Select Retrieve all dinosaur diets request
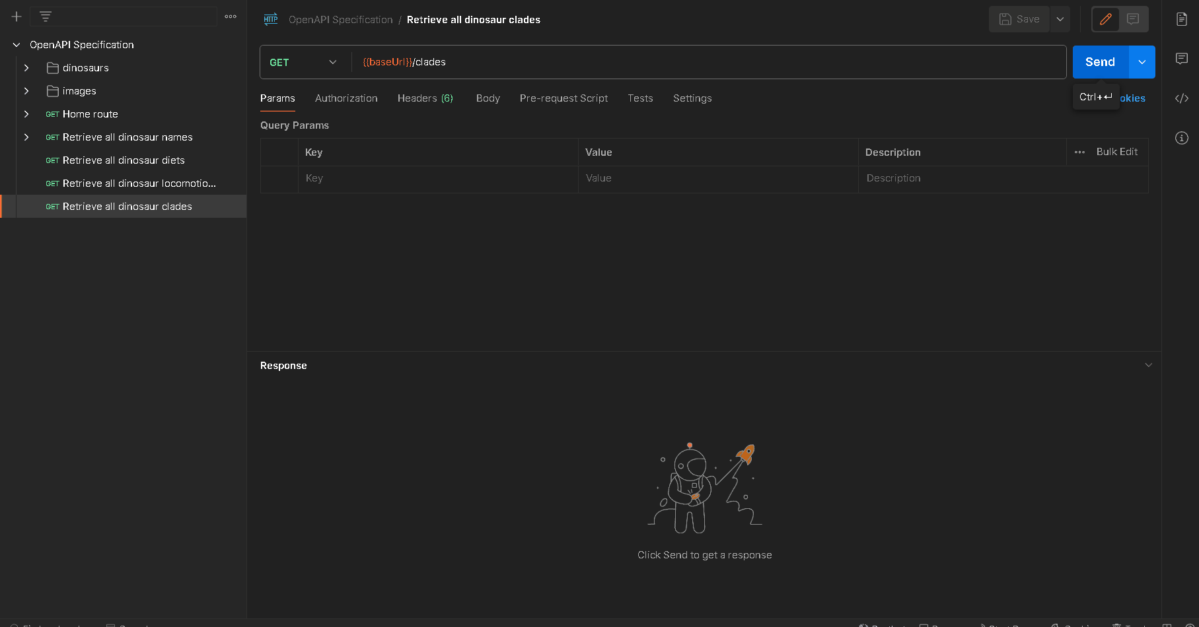Image resolution: width=1199 pixels, height=627 pixels. (x=124, y=160)
